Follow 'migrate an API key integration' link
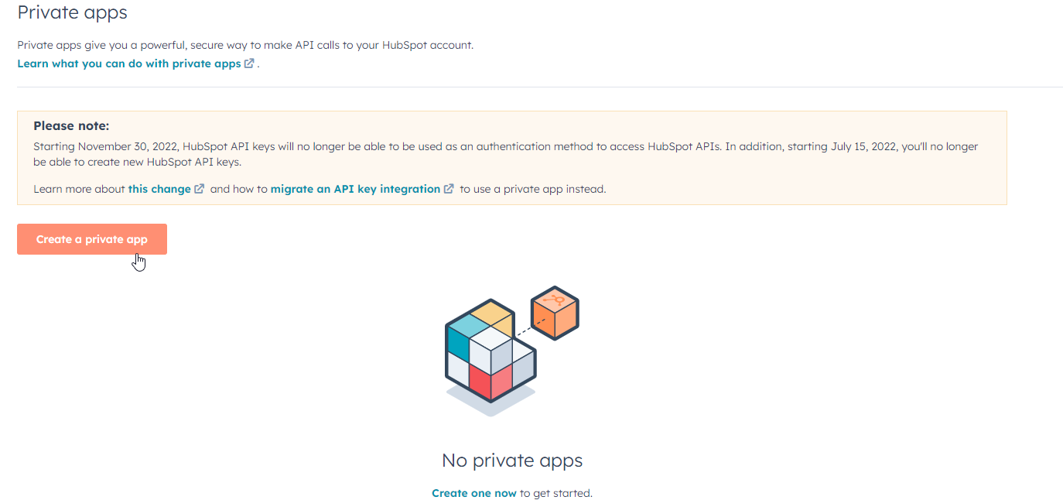The image size is (1063, 500). [355, 189]
